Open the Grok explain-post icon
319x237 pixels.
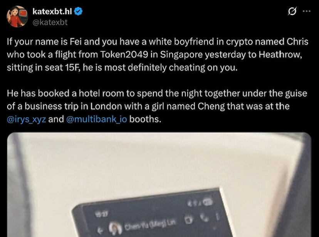pyautogui.click(x=292, y=11)
